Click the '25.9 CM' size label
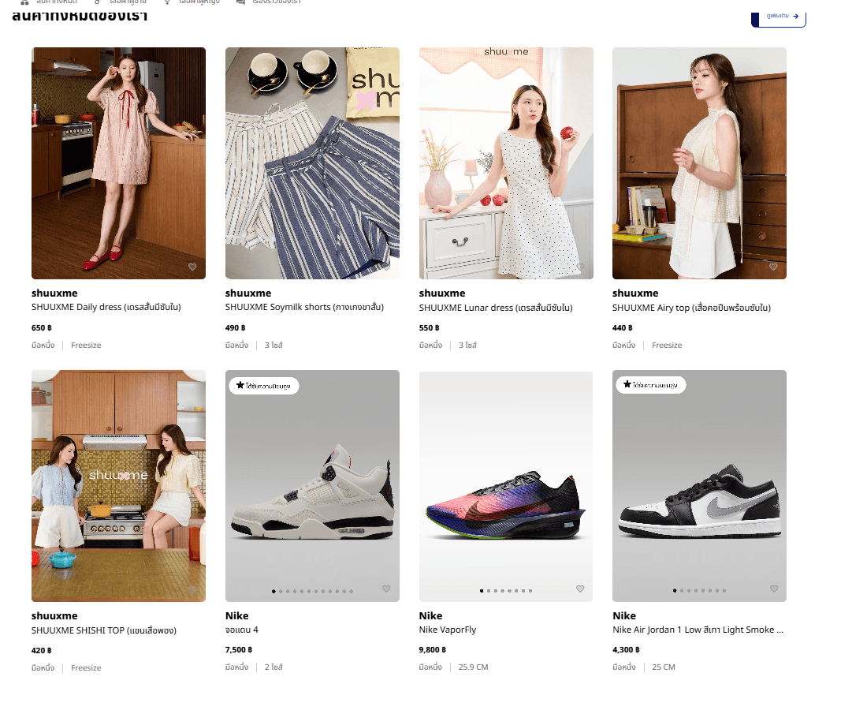Screen dimensions: 867x714 [474, 667]
